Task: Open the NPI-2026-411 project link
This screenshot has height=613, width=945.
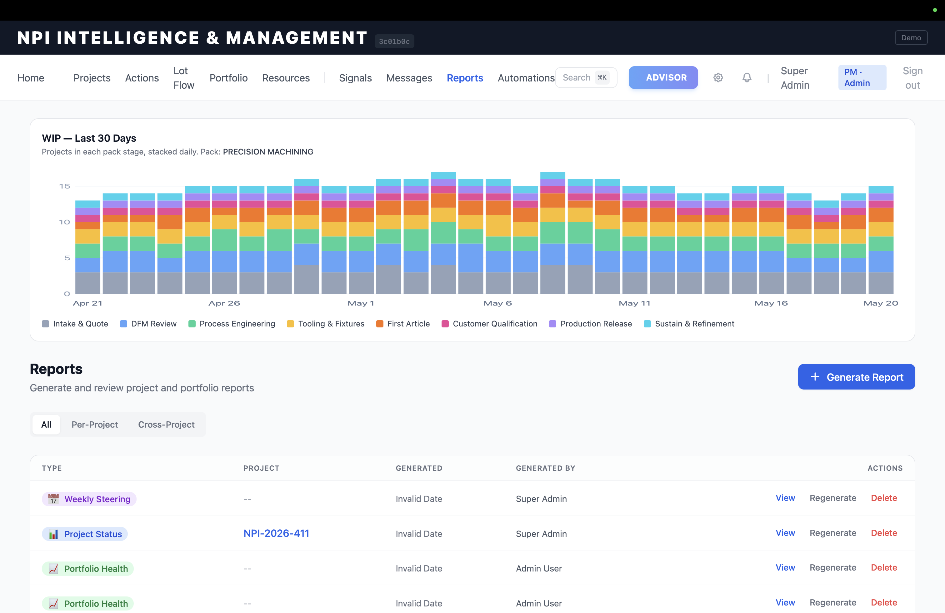Action: [x=276, y=533]
